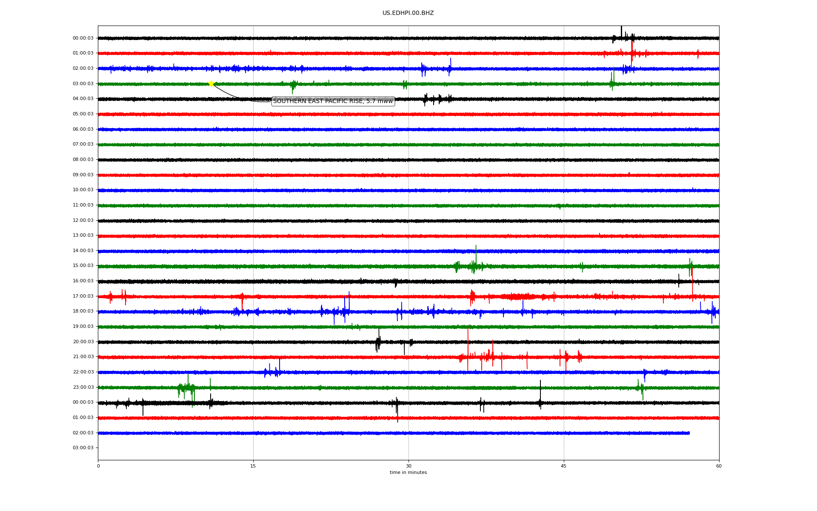The height and width of the screenshot is (511, 817).
Task: Click the x-axis tick label 45
Action: click(x=564, y=466)
